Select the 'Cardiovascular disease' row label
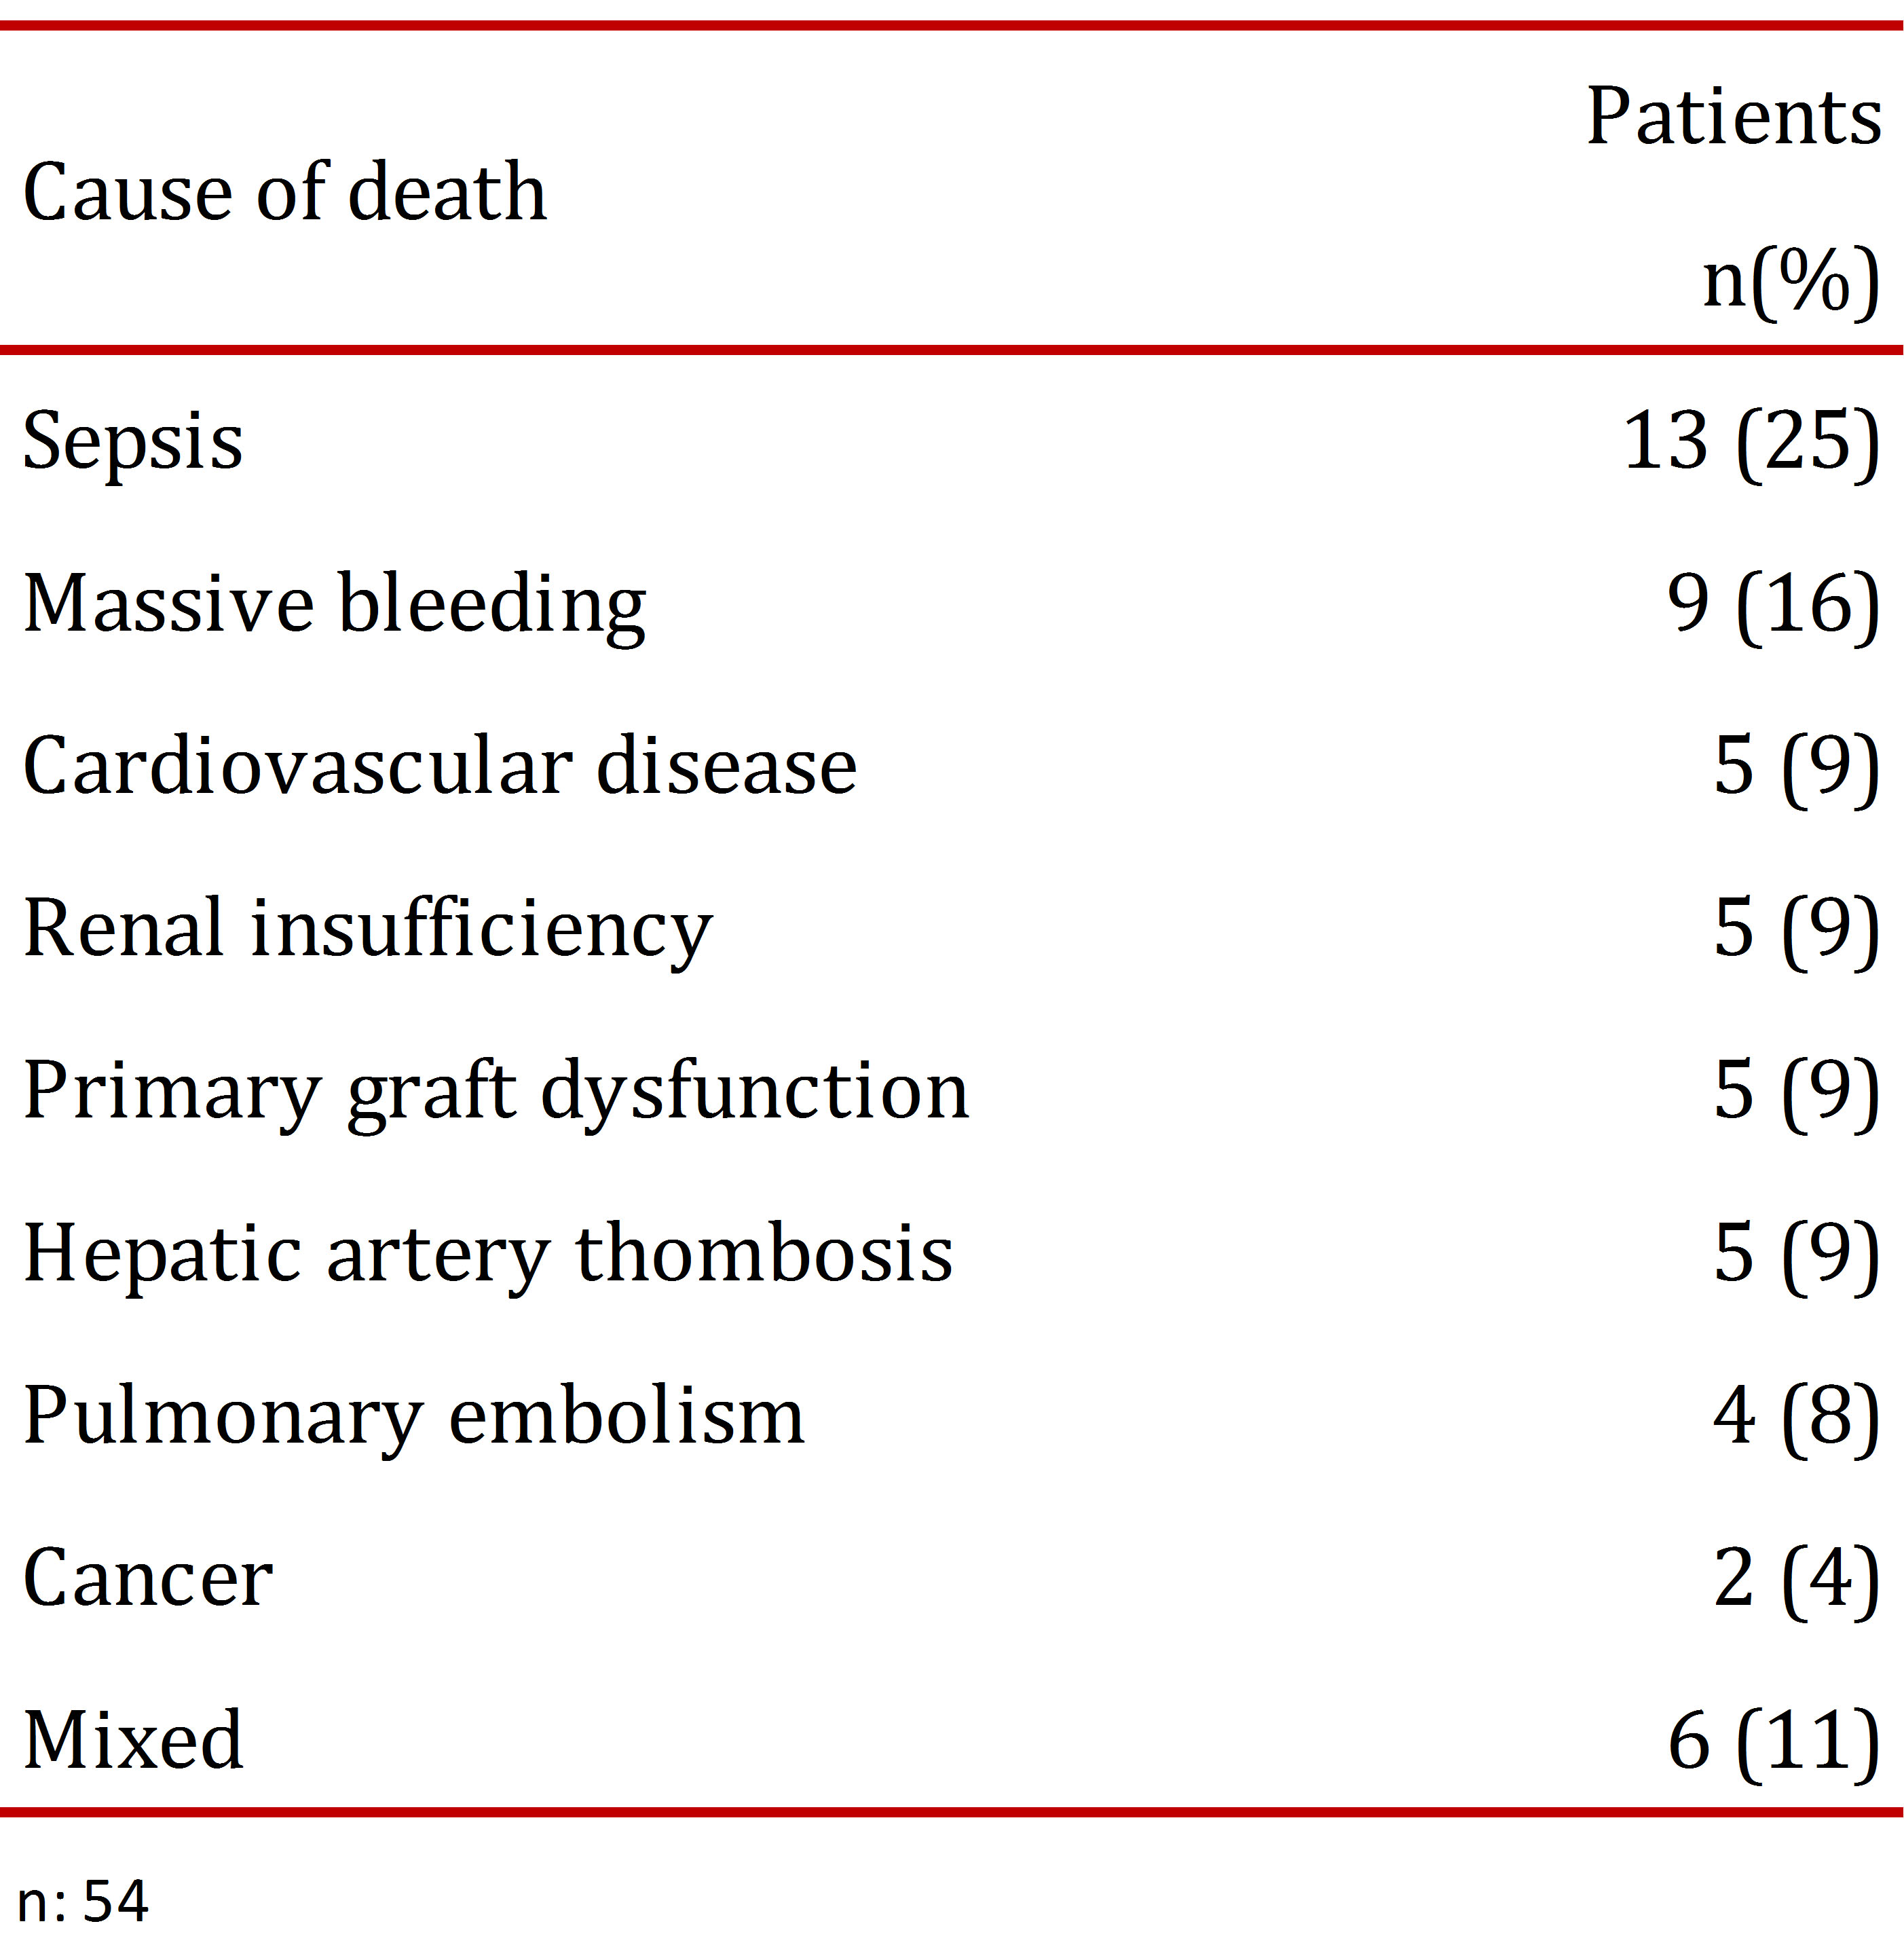Viewport: 1904px width, 1945px height. click(x=440, y=766)
